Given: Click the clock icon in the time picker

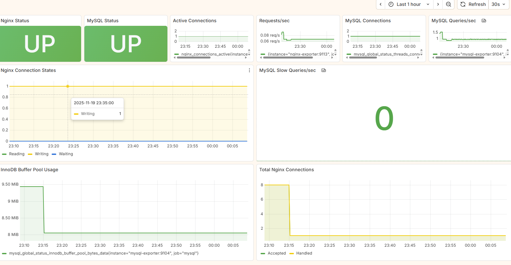Looking at the screenshot, I should pyautogui.click(x=391, y=4).
